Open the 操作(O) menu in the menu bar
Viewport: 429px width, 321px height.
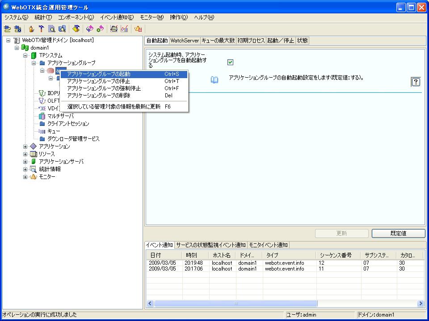point(179,17)
